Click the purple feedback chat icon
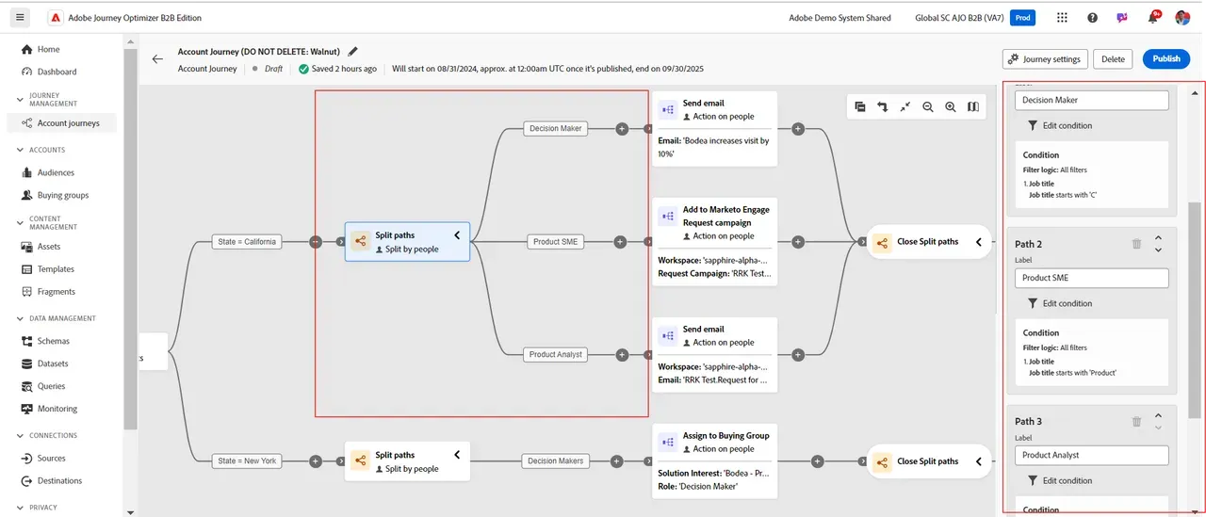Viewport: 1206px width, 517px height. click(x=1121, y=17)
